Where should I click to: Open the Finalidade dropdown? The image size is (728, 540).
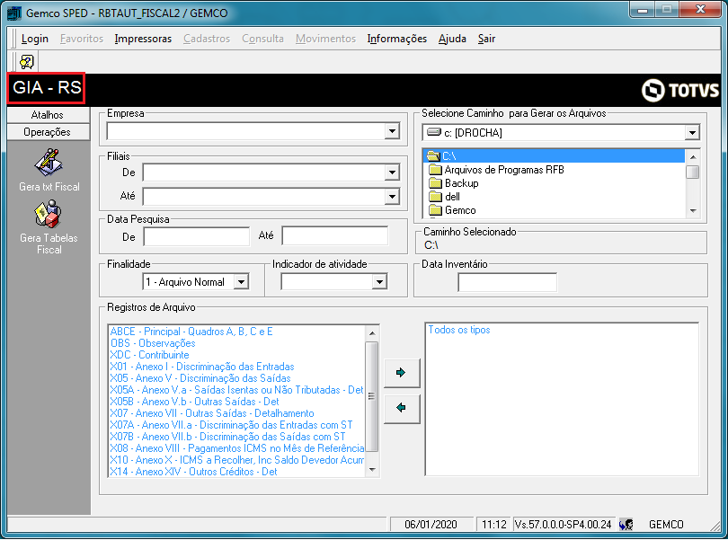(241, 282)
